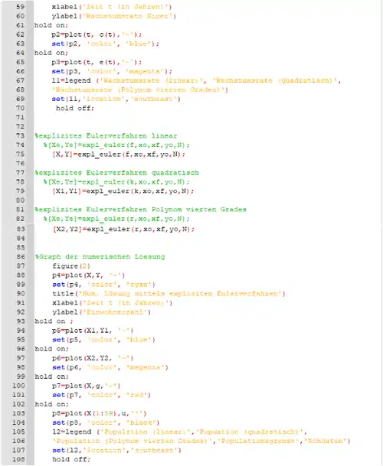
Task: Click the comment 'Graph der numerischen Loesung'
Action: coord(100,257)
